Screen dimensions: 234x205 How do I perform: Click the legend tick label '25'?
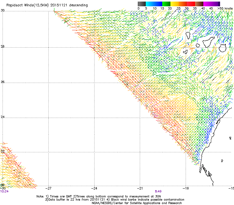tap(179, 9)
